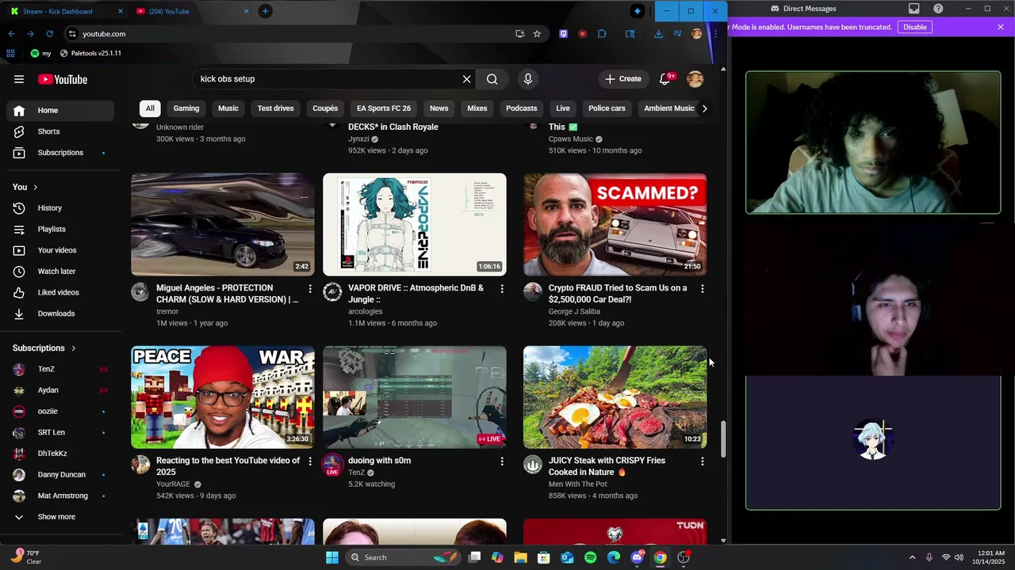Open options menu for JUICY Steak video
This screenshot has height=570, width=1015.
coord(702,462)
